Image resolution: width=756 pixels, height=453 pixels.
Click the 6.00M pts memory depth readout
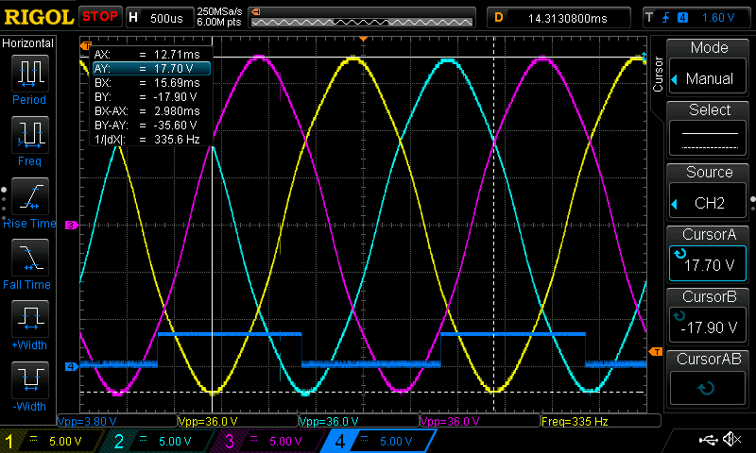point(219,22)
